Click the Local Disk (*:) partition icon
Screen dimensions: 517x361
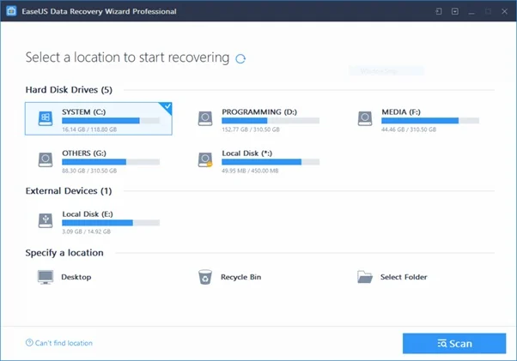click(x=205, y=159)
